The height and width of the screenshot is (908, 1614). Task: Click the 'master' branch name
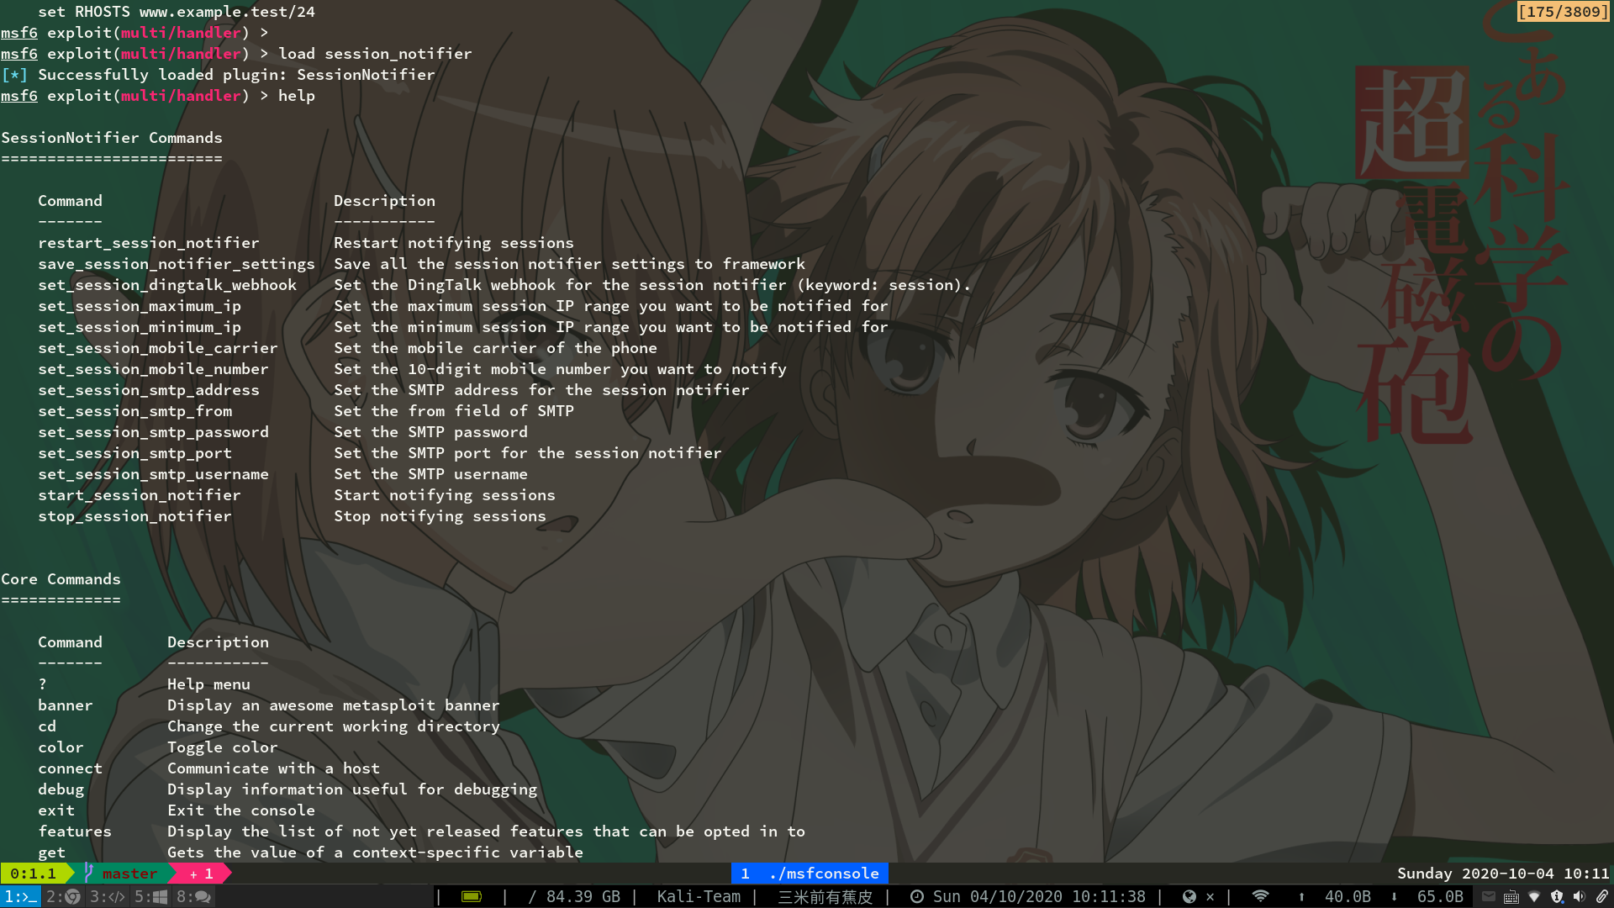click(x=129, y=874)
